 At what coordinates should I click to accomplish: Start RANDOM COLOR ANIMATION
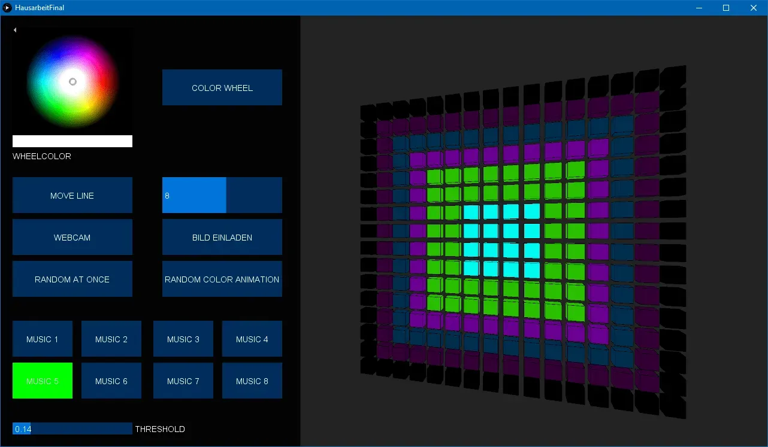coord(222,279)
